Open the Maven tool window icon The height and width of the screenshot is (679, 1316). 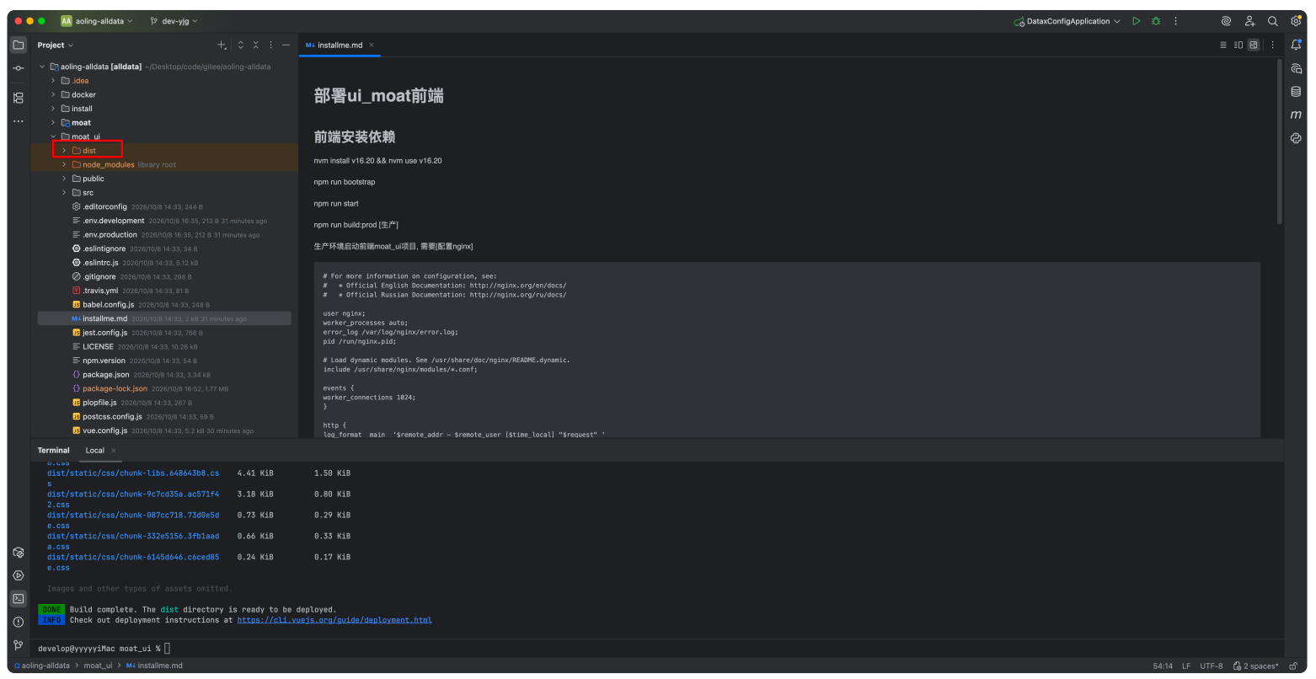click(x=1296, y=115)
